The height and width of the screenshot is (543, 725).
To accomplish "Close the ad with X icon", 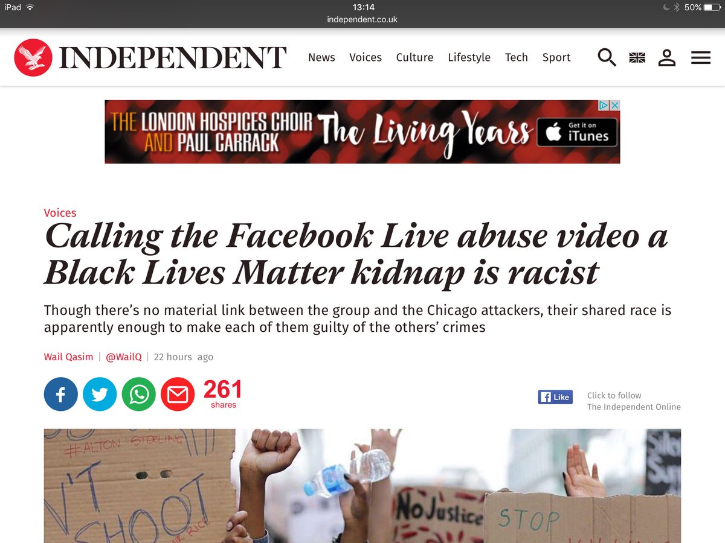I will [x=615, y=106].
